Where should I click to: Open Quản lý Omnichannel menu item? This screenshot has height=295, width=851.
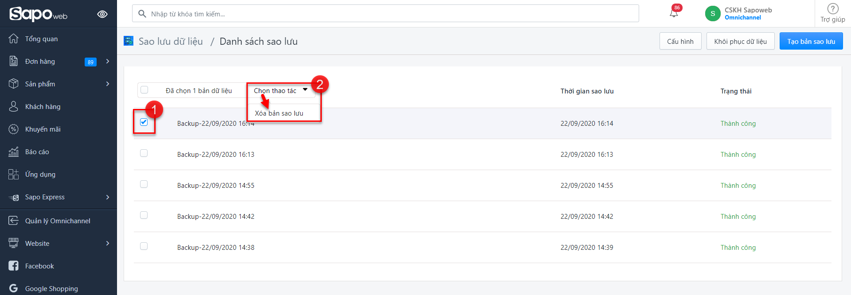58,221
